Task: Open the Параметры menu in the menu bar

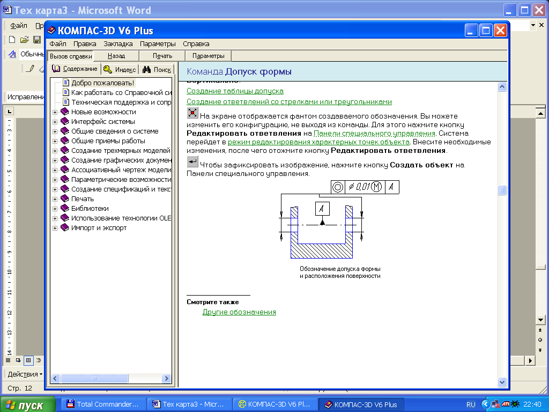Action: coord(158,44)
